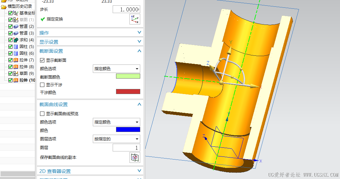The image size is (340, 179).
Task: Click the datum coordinate system icon in tree
Action: pos(15,13)
